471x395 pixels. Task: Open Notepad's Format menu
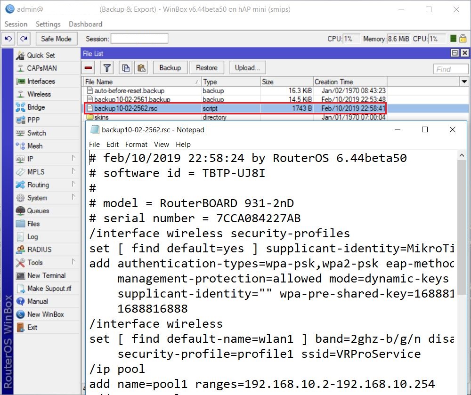136,144
